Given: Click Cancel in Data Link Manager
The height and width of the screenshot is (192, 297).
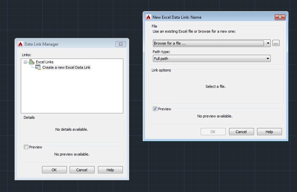Looking at the screenshot, I should pos(82,170).
